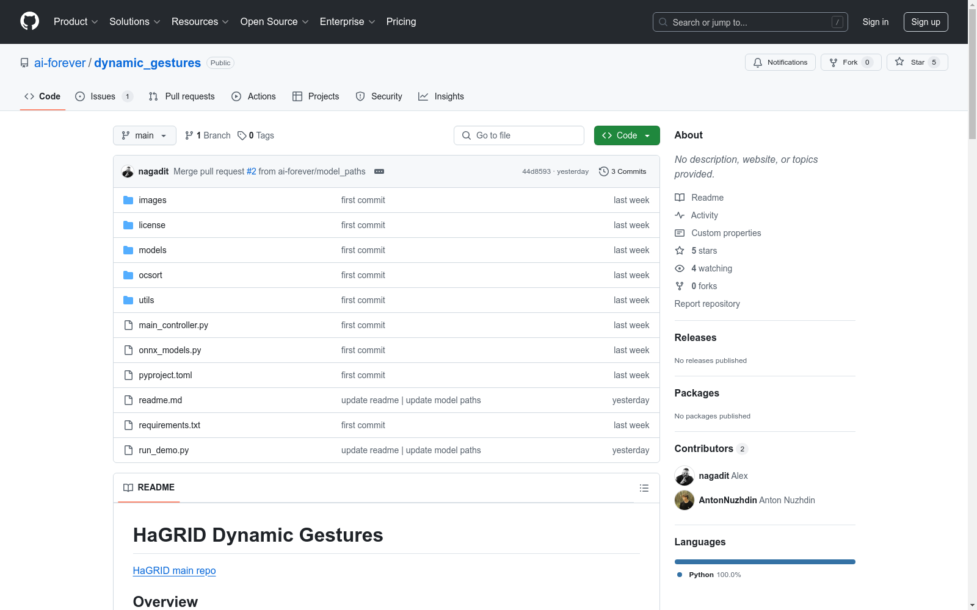Click the Sign in link
Screen dimensions: 977x610
(x=876, y=22)
